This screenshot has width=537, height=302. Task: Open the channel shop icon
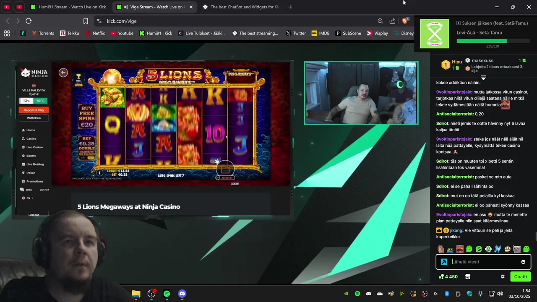tap(468, 276)
